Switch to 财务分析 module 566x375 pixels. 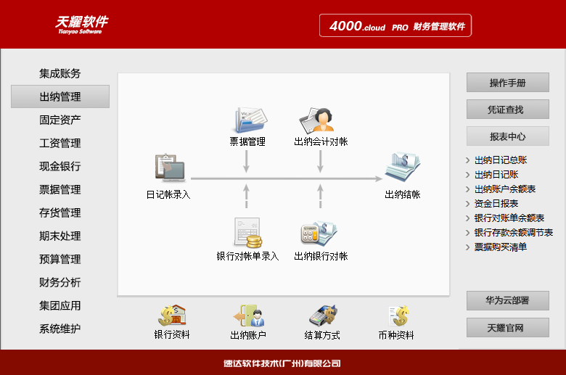click(60, 282)
